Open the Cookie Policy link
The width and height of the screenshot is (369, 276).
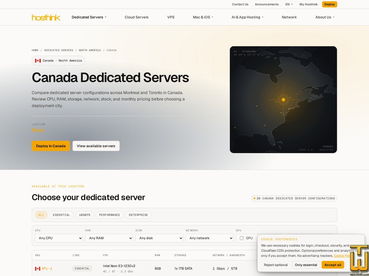(x=342, y=255)
